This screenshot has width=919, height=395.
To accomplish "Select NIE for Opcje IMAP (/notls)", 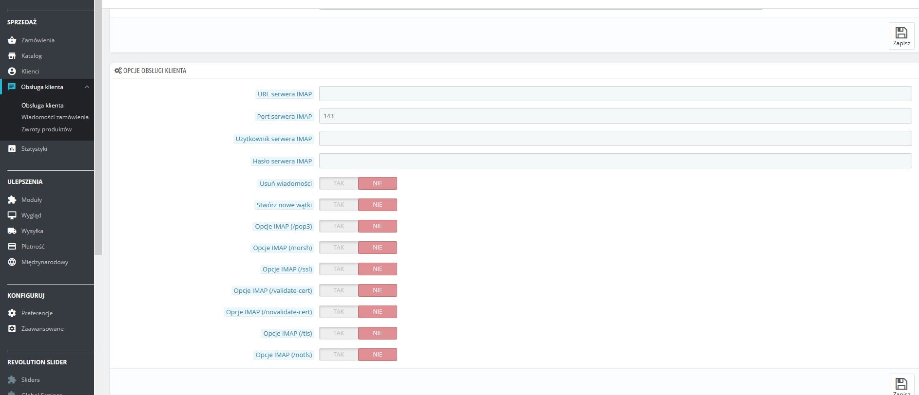I will tap(378, 355).
